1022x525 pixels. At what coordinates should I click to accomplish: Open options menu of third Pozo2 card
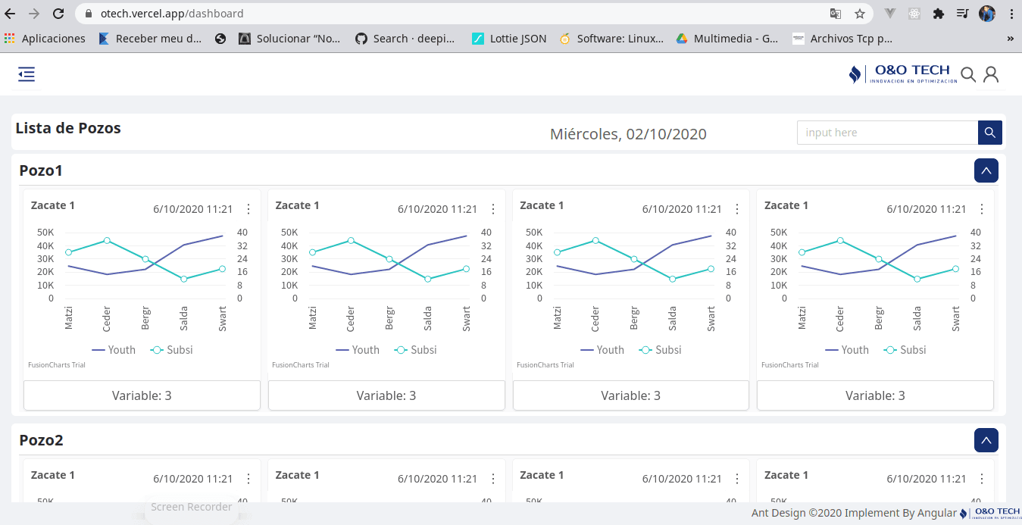click(x=738, y=479)
